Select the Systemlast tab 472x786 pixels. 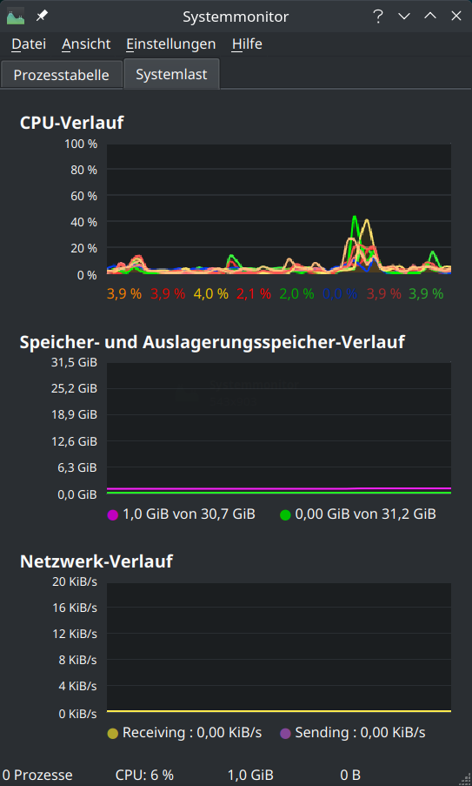coord(171,74)
